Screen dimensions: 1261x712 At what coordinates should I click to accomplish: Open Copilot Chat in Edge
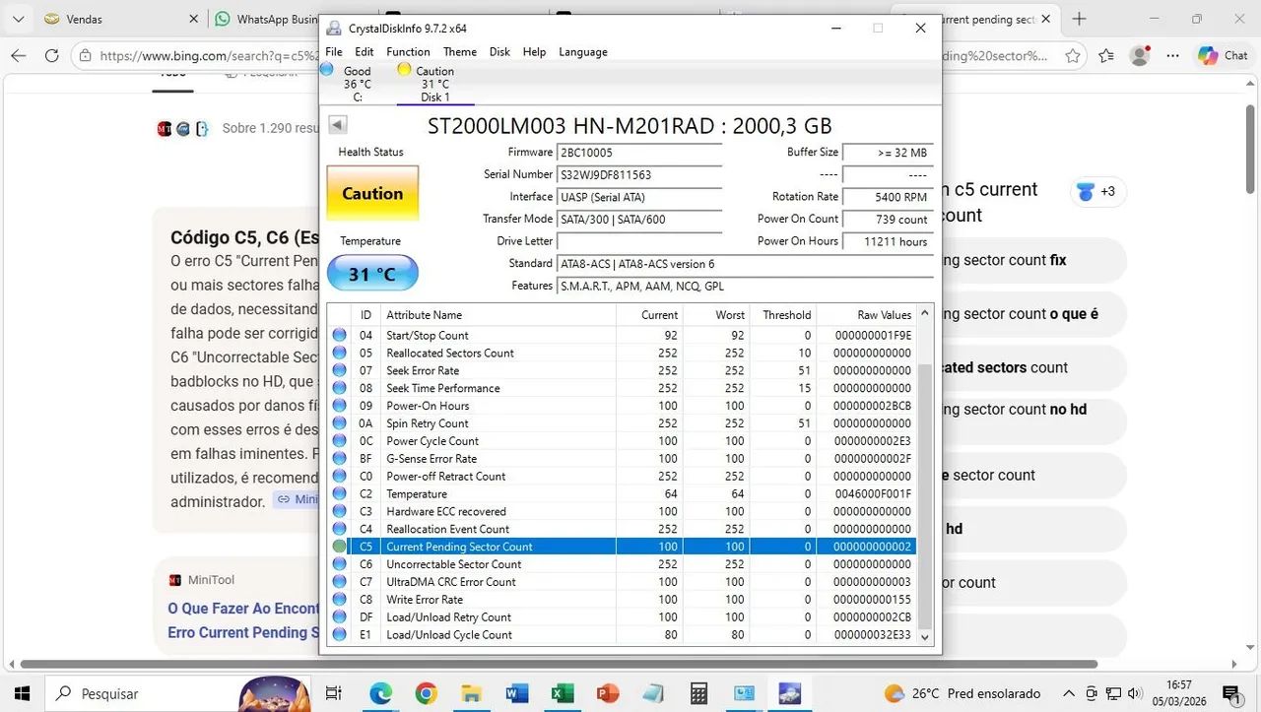pyautogui.click(x=1223, y=56)
